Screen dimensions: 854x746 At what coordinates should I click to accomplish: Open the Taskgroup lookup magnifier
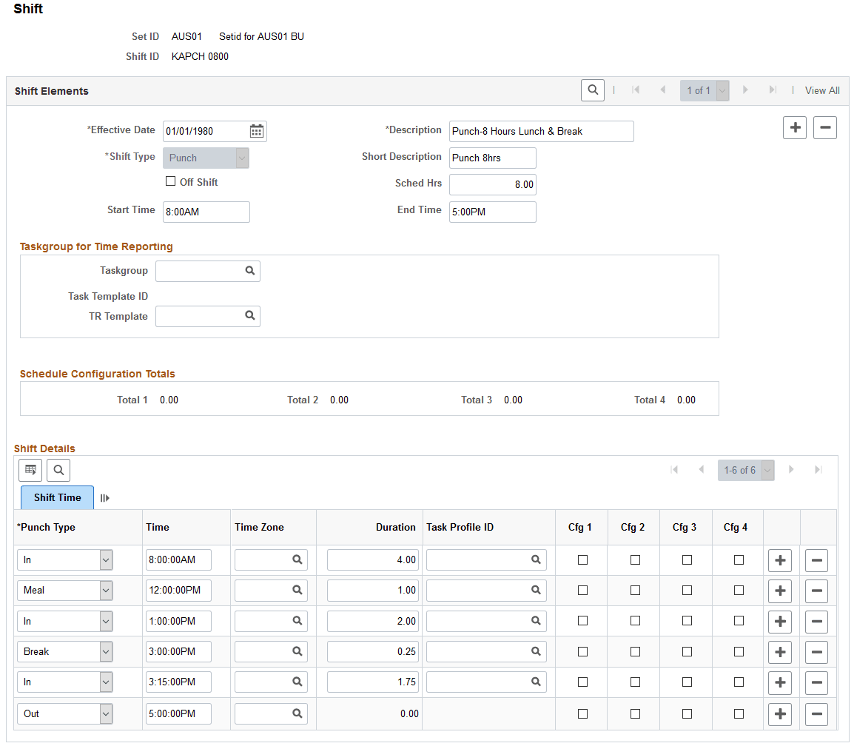coord(250,271)
